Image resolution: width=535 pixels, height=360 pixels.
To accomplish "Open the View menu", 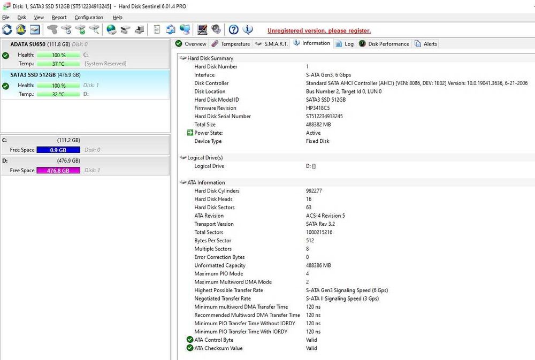I will [39, 18].
